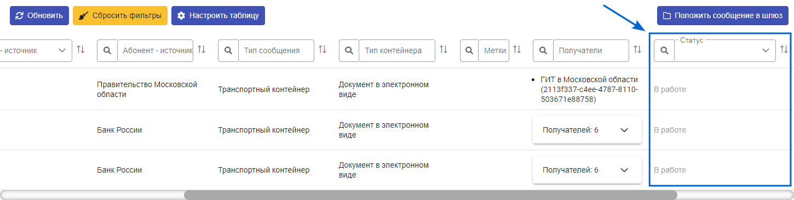Click the search icon beside Тип контейнера
Viewport: 794px width, 200px height.
tap(349, 50)
